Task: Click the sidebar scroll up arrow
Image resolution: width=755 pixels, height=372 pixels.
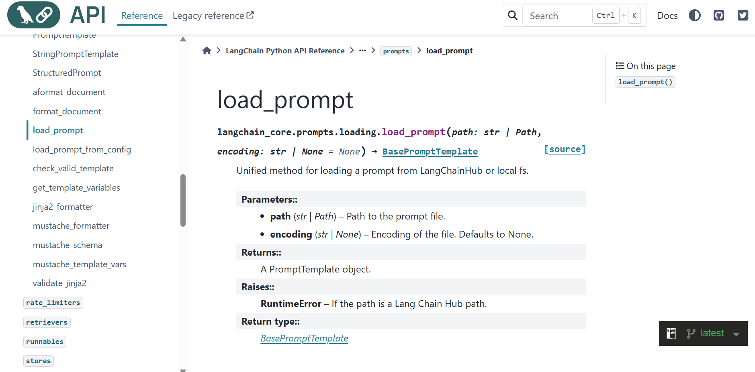Action: tap(183, 39)
